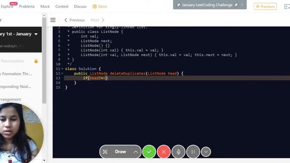
Task: Click the deleteDuplicates method name in code
Action: pos(128,73)
